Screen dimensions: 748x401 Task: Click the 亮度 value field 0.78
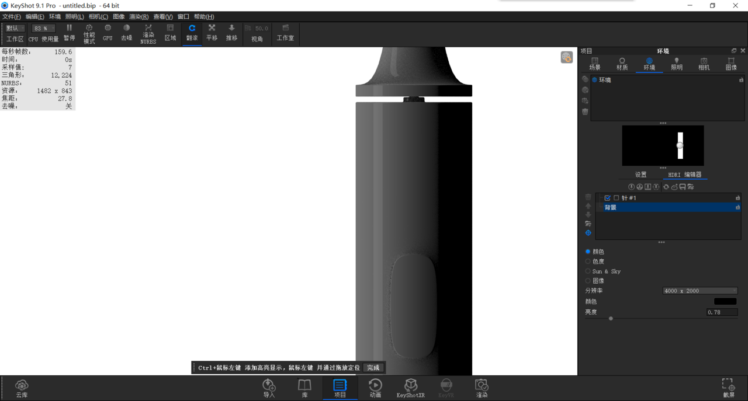pos(722,312)
